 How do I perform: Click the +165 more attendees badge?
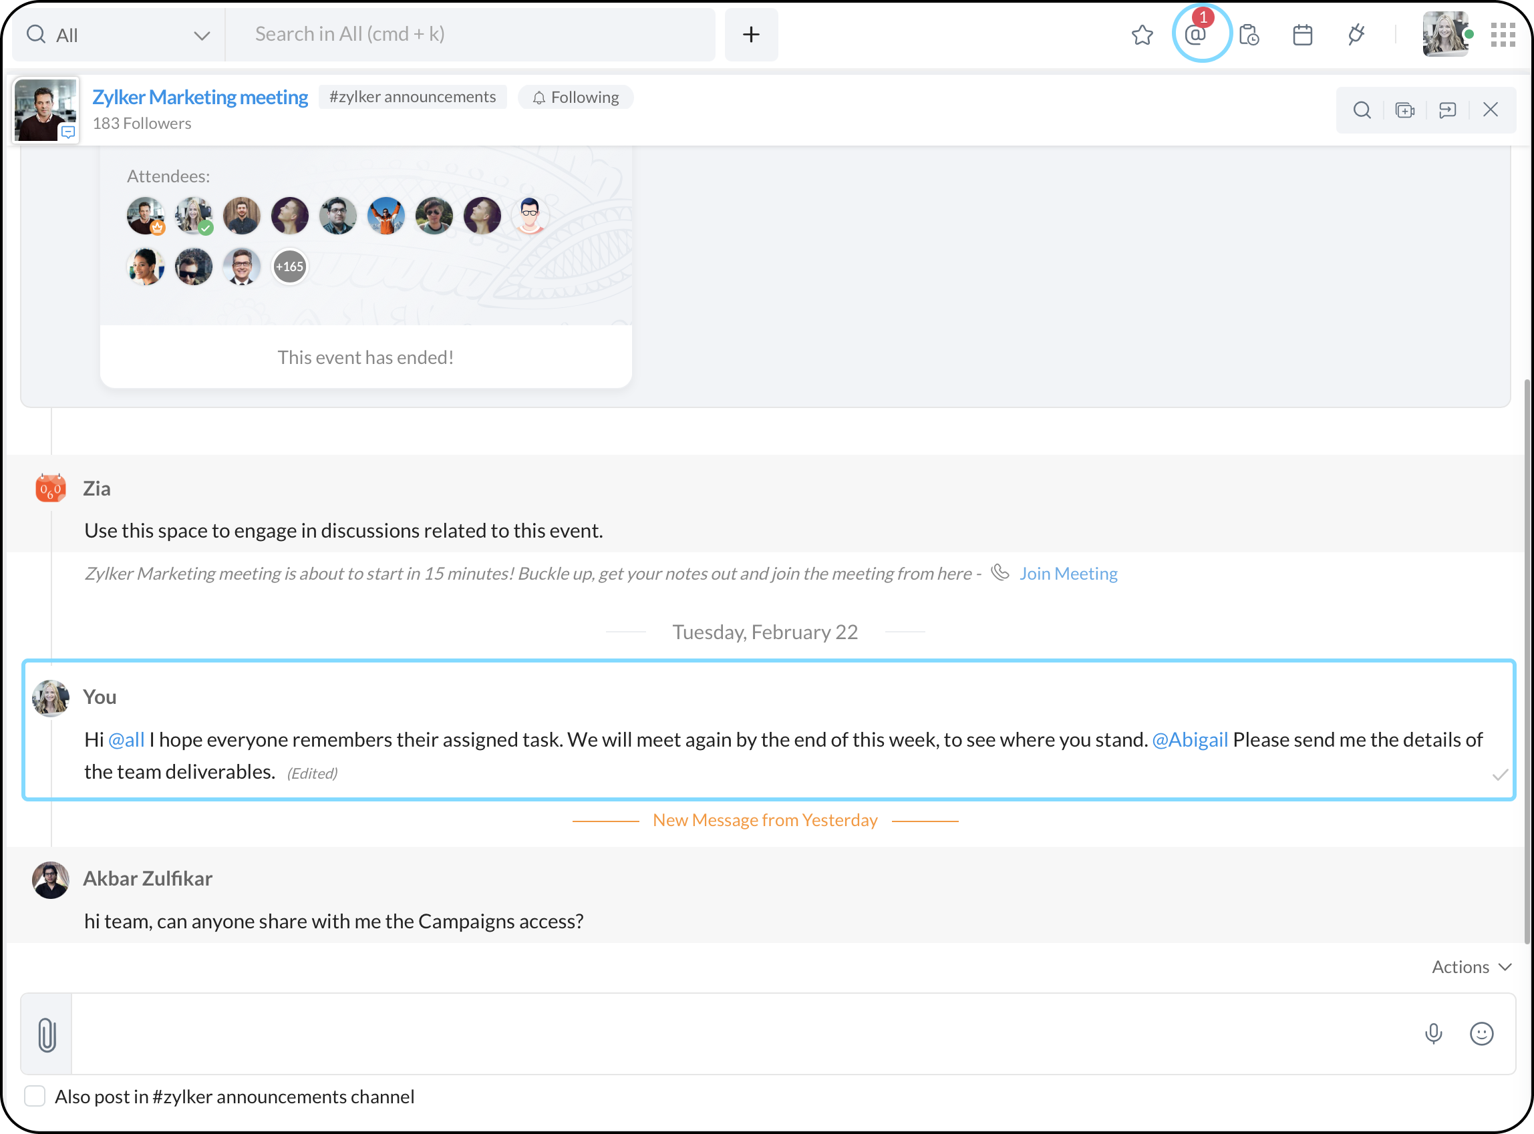click(x=289, y=266)
